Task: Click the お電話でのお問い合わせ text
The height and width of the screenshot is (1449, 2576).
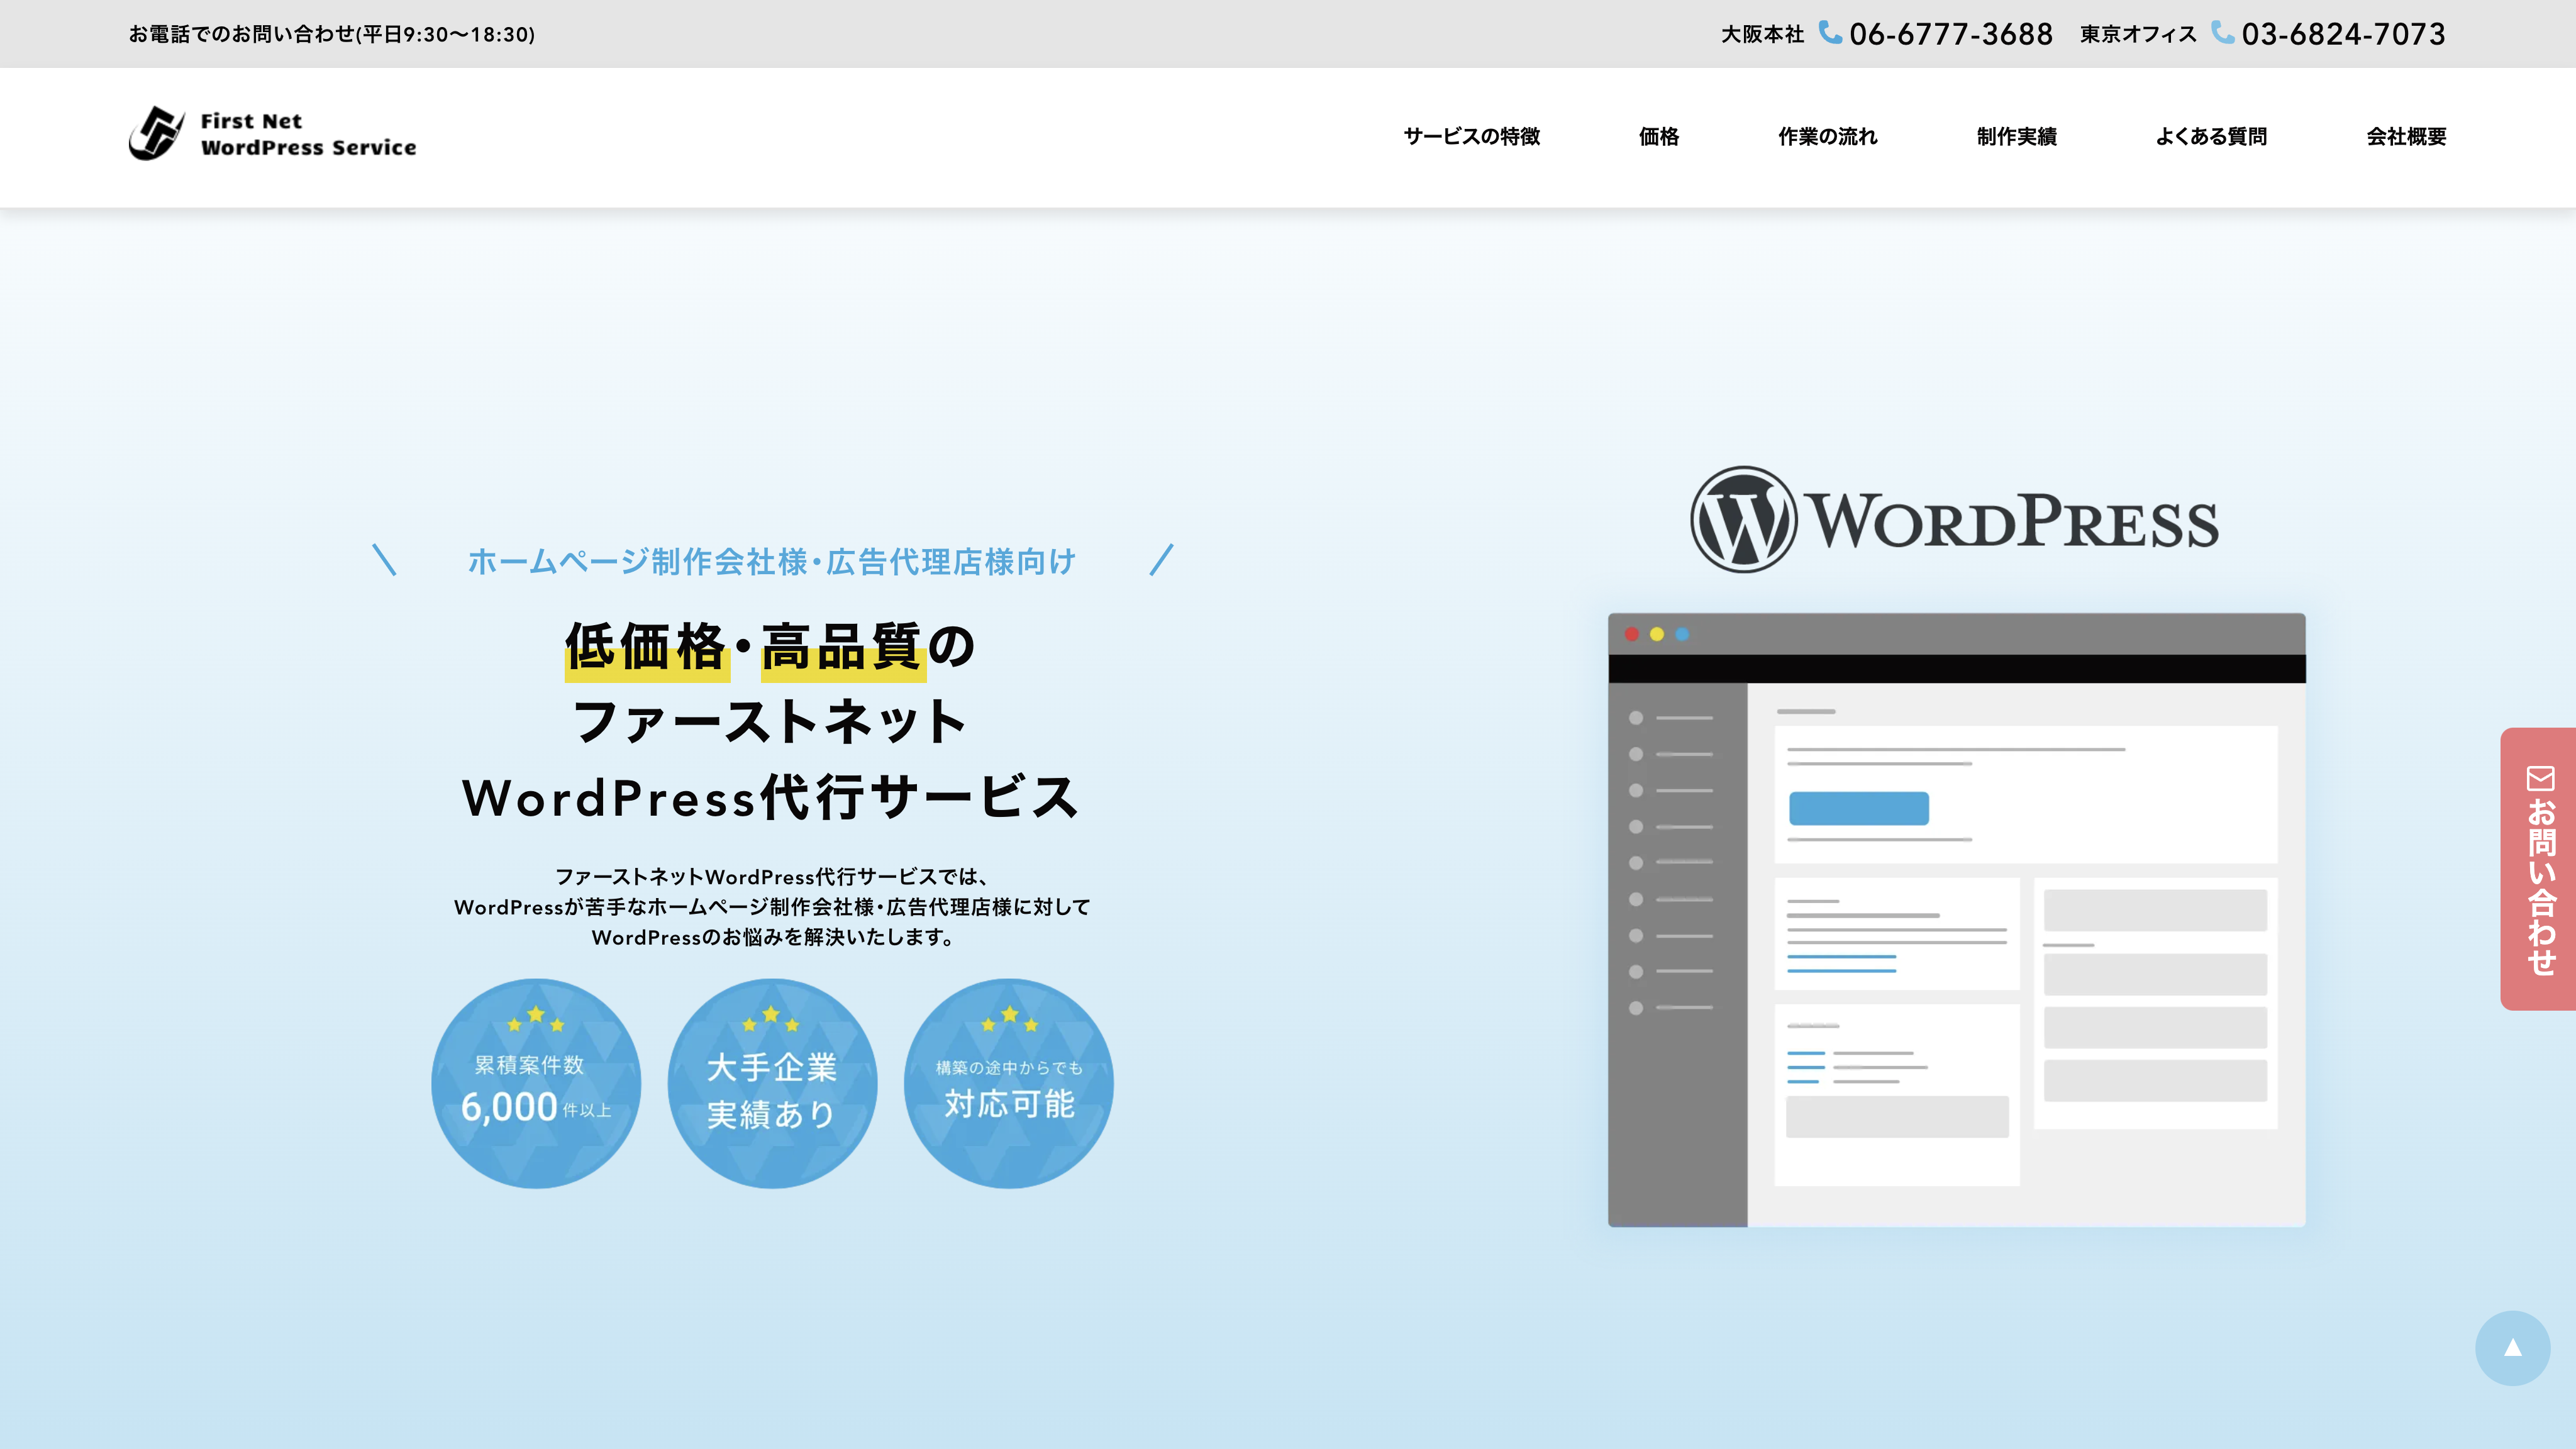Action: click(x=331, y=34)
